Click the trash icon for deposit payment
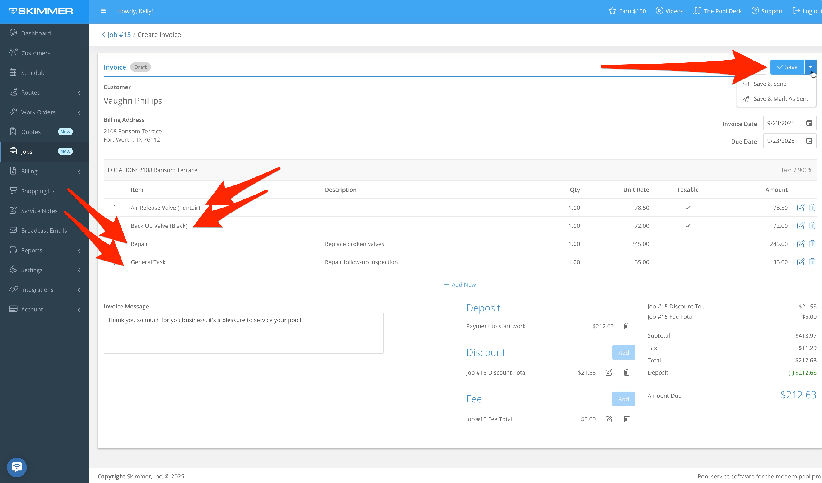The height and width of the screenshot is (483, 822). point(626,326)
